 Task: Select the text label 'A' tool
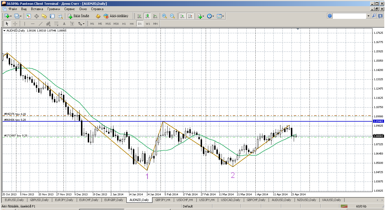click(x=64, y=24)
